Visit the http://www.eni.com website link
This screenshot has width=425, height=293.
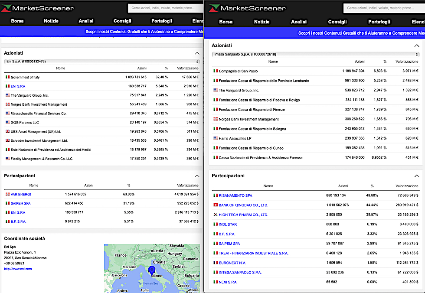tap(18, 269)
